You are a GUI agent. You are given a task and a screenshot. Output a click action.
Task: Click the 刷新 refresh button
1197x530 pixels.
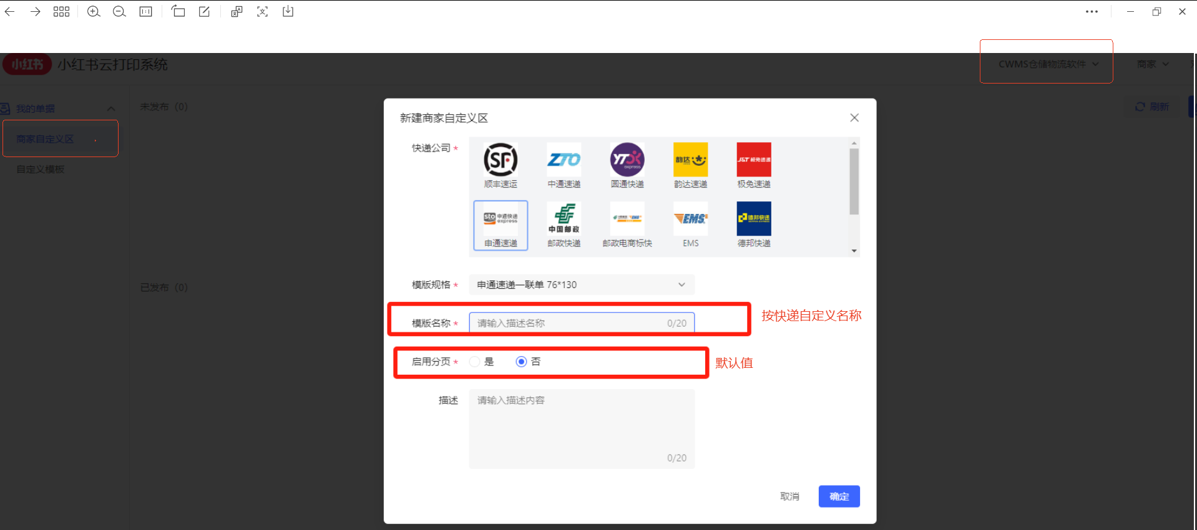click(1152, 107)
